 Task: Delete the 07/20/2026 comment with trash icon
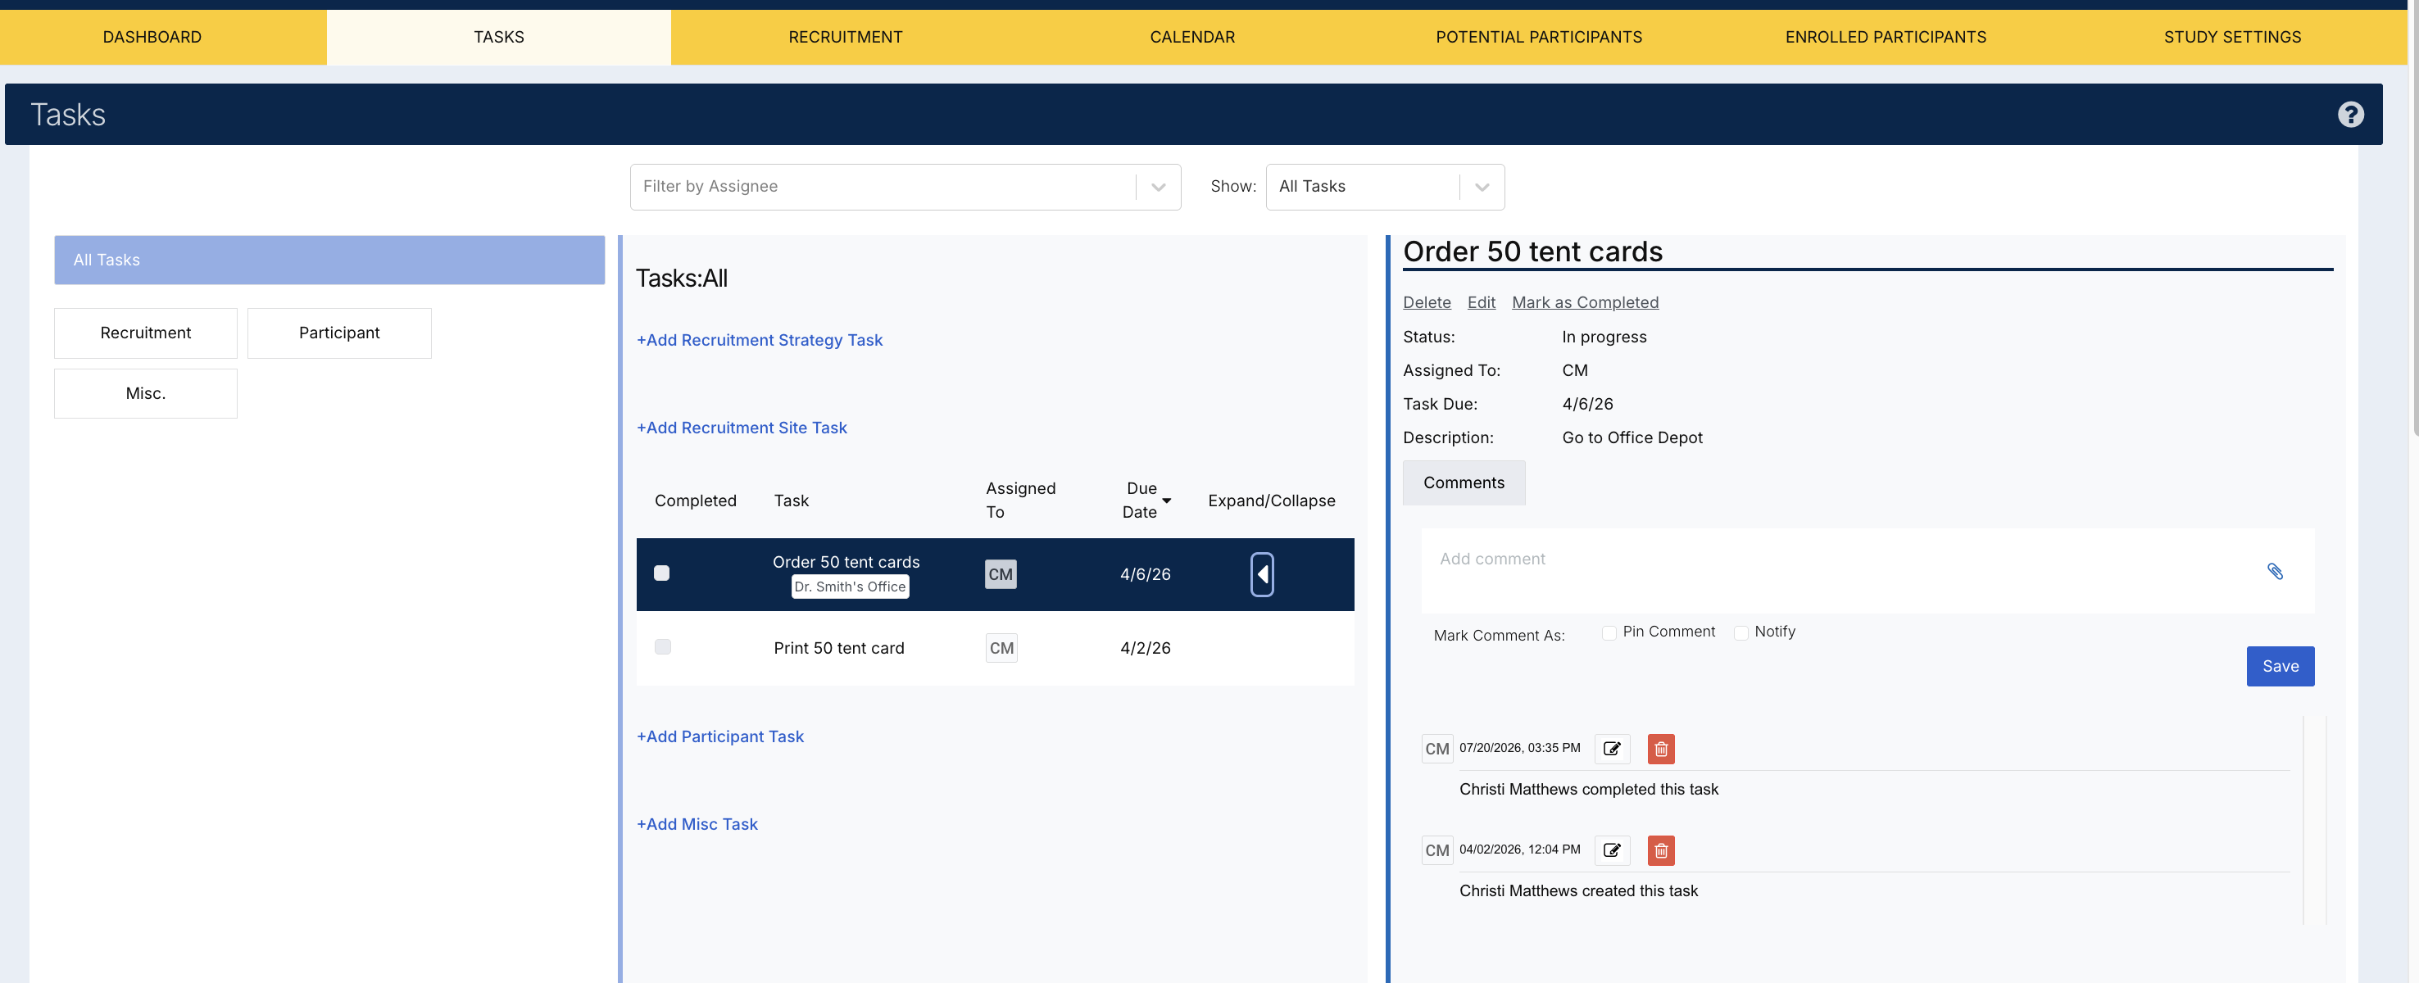tap(1660, 748)
